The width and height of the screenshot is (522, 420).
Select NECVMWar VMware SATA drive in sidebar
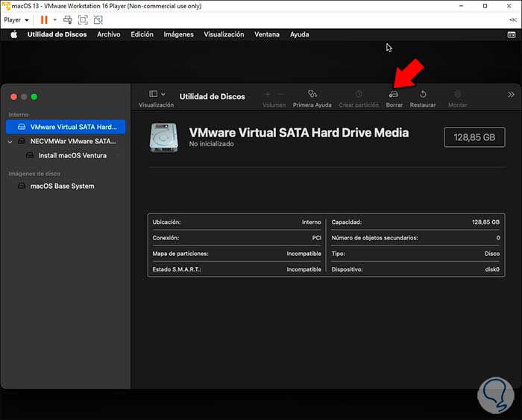click(66, 141)
